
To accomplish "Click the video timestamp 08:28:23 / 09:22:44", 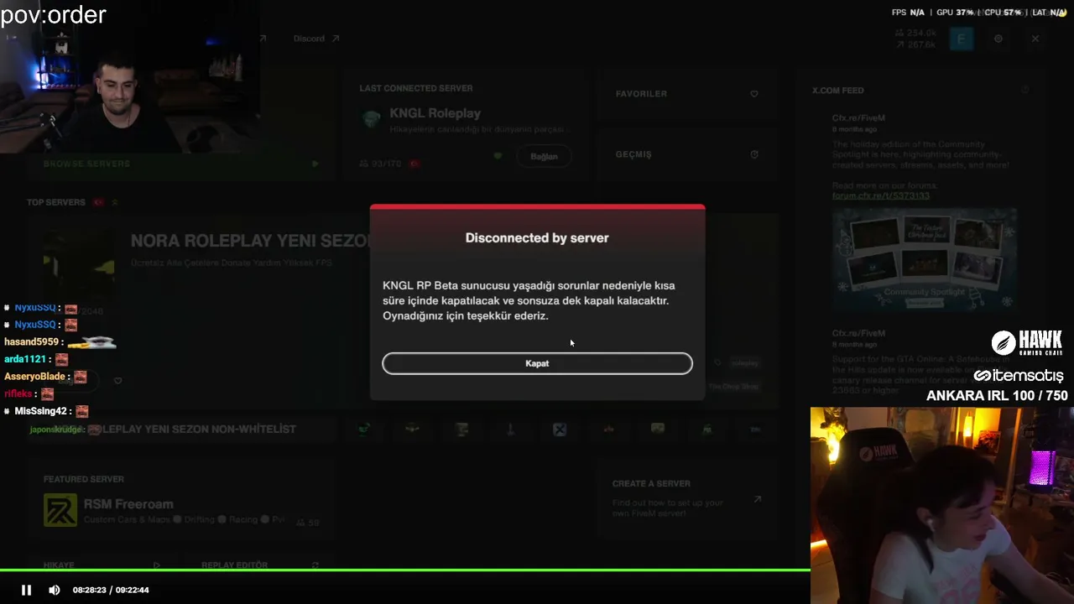I will pos(111,590).
